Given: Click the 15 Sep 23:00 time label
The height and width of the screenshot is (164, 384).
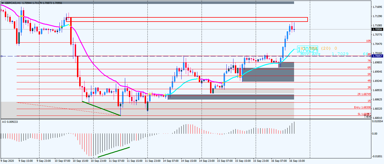Looking at the screenshot, I should pos(261,161).
